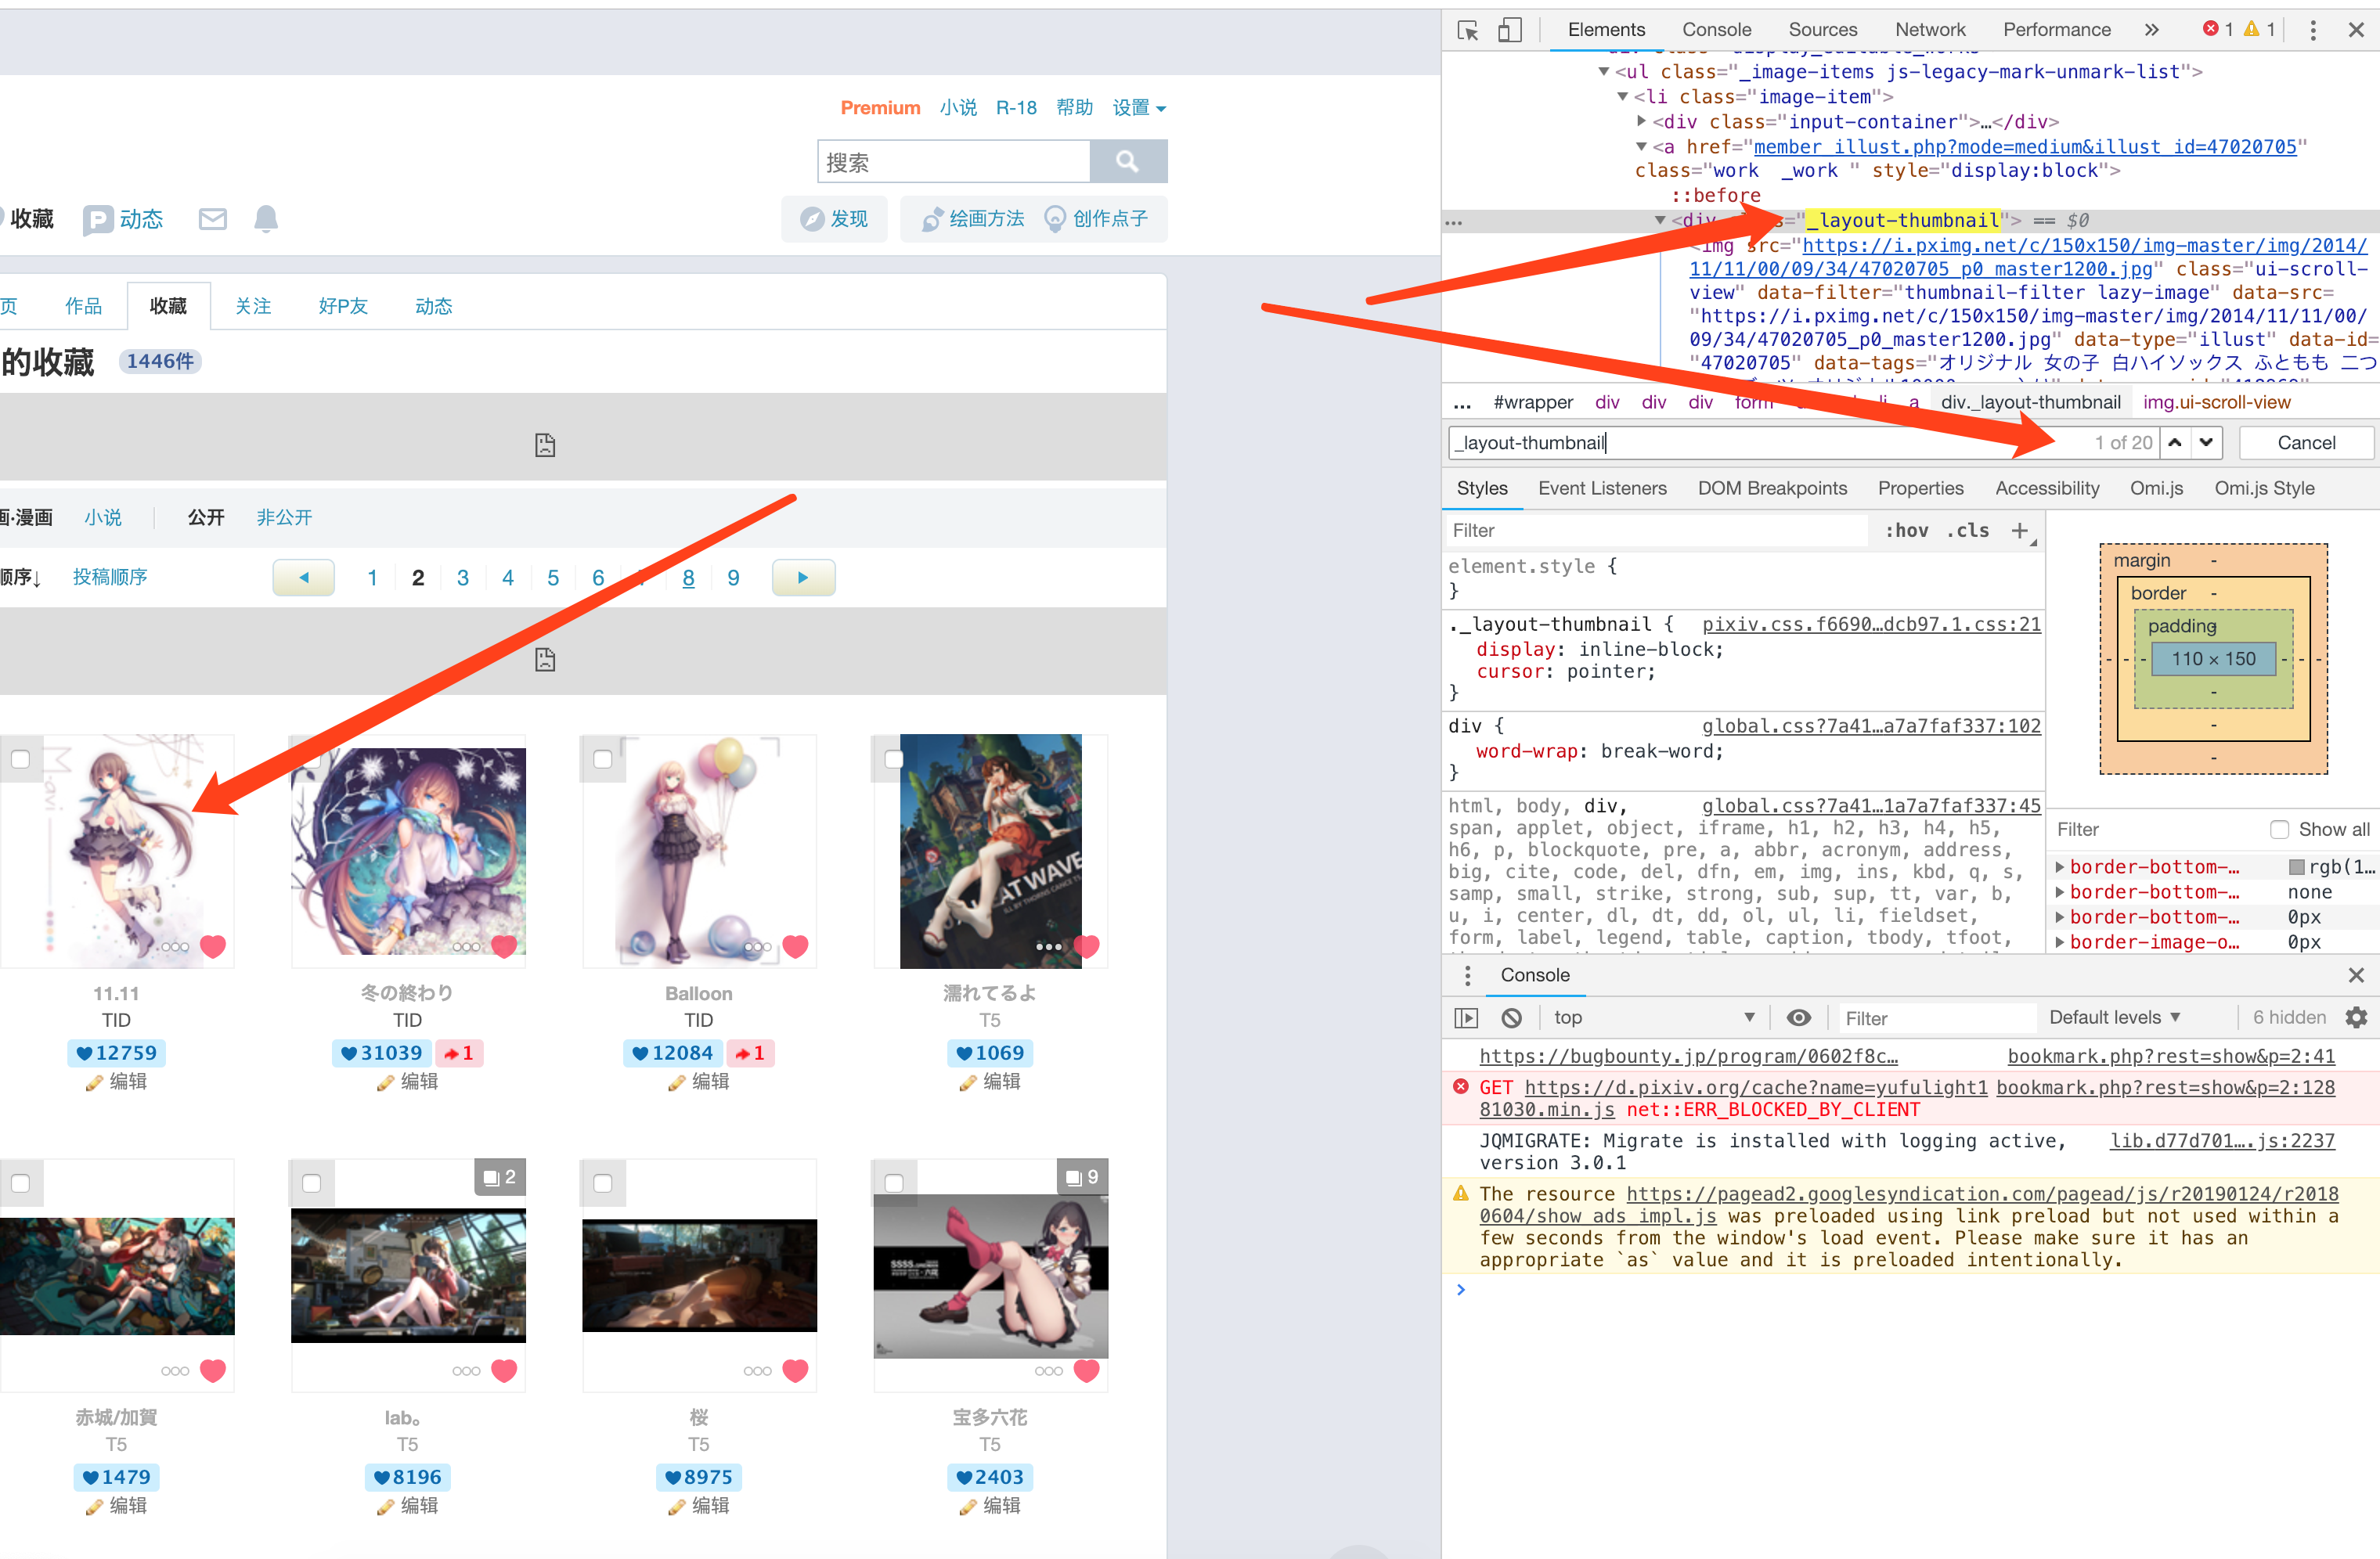Click the live expression eye icon

1798,1017
